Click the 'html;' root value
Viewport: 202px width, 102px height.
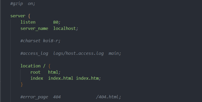click(54, 72)
